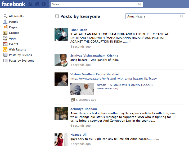This screenshot has height=147, width=189.
Task: Open the avaaz.org stand_with_anna_hazare URL
Action: click(x=114, y=79)
